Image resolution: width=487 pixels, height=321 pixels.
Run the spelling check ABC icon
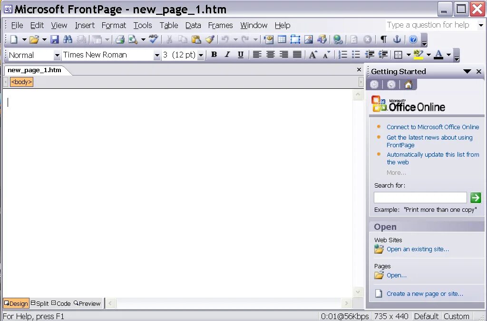point(154,39)
